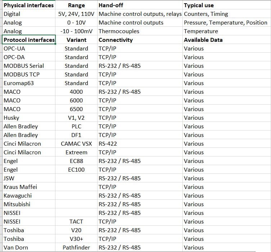Click the 'OPC-DA' protocol cell
Viewport: 271px width, 252px height.
29,57
